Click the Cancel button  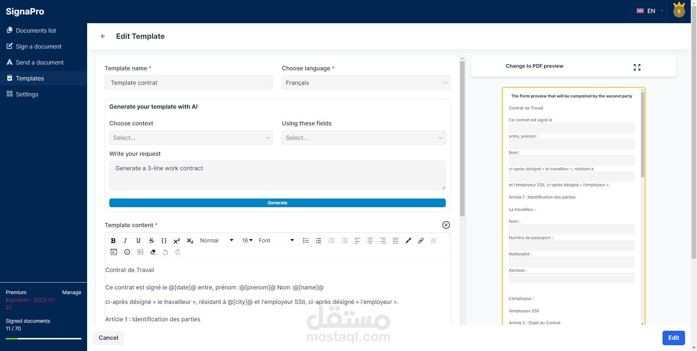109,338
